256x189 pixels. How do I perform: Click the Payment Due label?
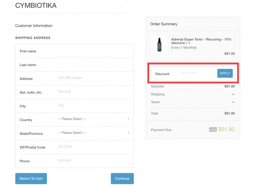click(161, 130)
